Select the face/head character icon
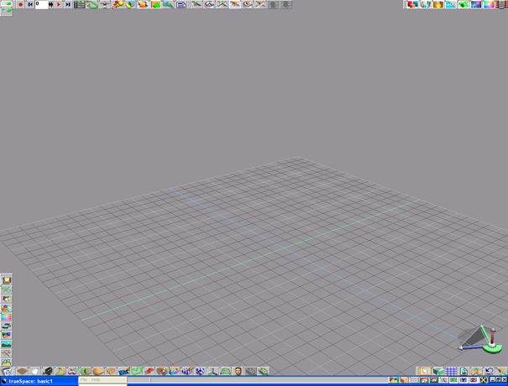Image resolution: width=508 pixels, height=386 pixels. (238, 371)
